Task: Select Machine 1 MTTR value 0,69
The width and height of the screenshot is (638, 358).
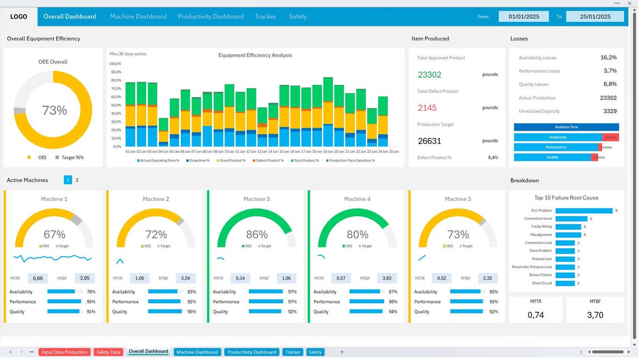Action: 38,278
